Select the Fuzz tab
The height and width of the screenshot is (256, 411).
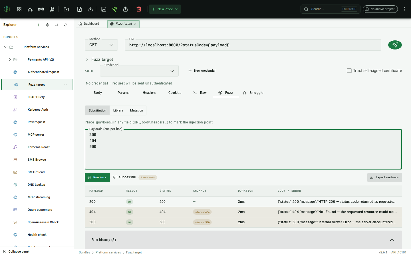point(226,93)
